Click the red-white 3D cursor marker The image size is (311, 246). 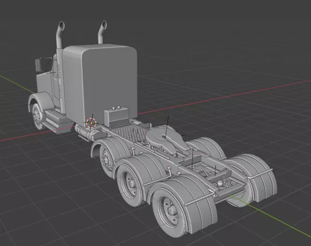coord(91,123)
